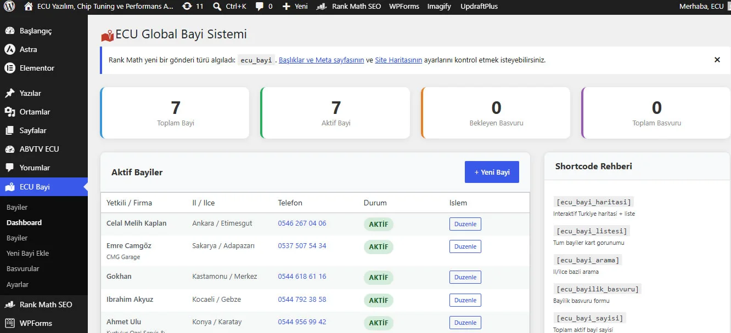Dismiss the Rank Math notice

coord(717,60)
